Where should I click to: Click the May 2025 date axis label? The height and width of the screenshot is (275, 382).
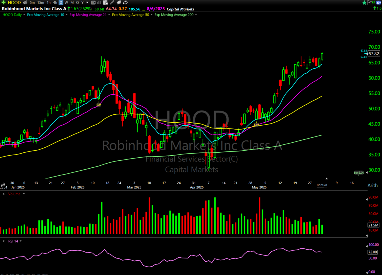[x=259, y=187]
